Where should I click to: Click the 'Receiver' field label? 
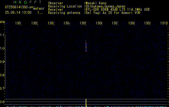click(x=56, y=10)
